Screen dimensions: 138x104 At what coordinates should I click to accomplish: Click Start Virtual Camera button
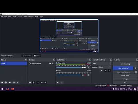[x=123, y=72]
